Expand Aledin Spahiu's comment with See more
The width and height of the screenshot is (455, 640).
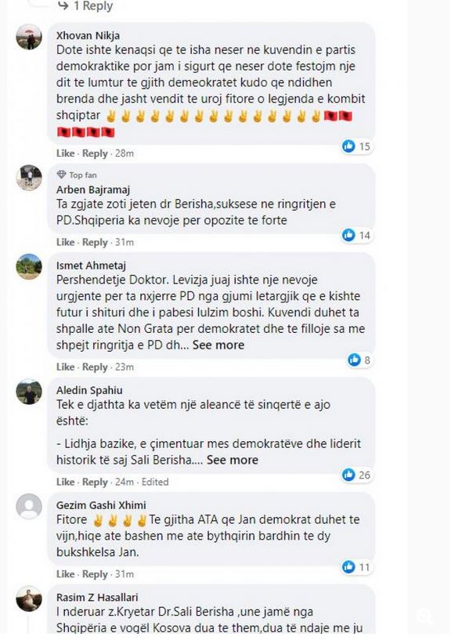[232, 460]
